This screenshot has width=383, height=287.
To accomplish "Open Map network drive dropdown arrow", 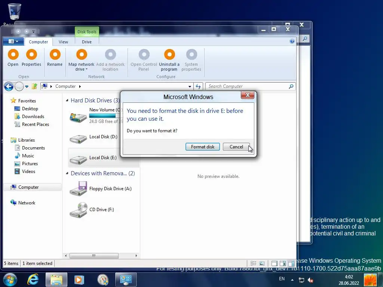I will [86, 69].
